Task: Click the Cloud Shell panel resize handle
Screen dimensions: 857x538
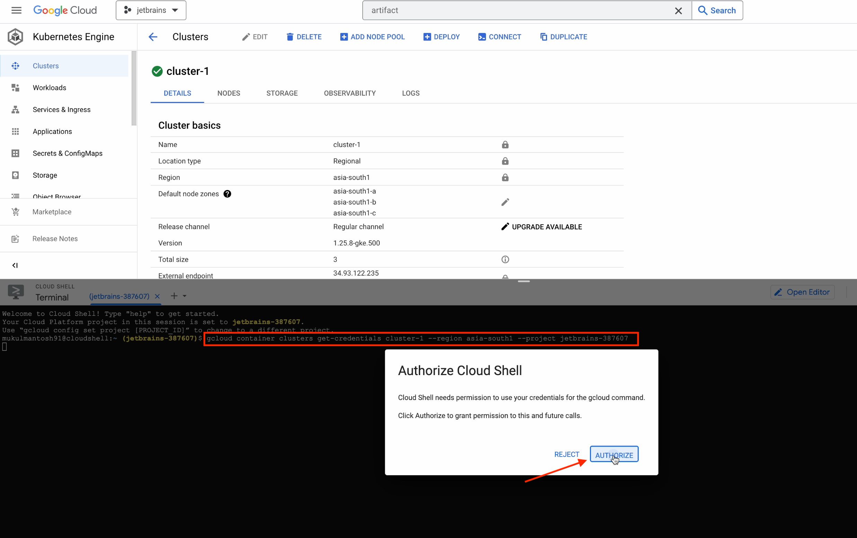Action: click(x=523, y=281)
